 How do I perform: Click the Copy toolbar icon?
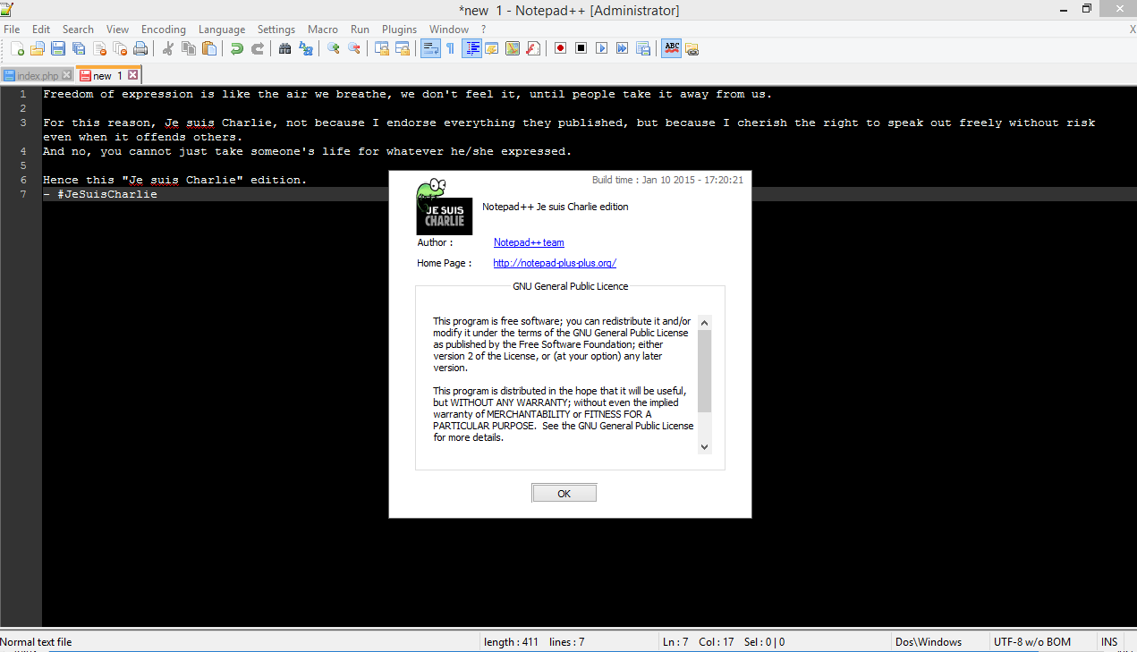(x=188, y=48)
